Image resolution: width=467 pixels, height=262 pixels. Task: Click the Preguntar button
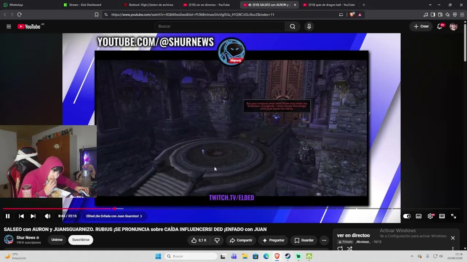pos(273,240)
